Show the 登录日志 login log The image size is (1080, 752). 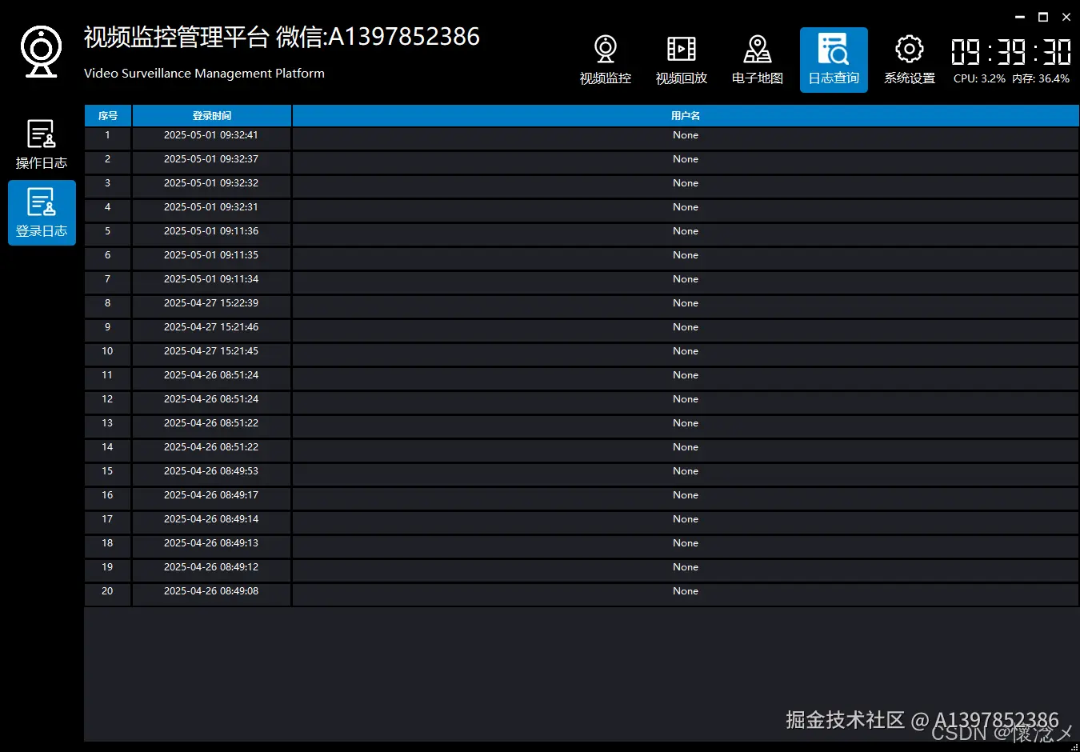click(42, 213)
